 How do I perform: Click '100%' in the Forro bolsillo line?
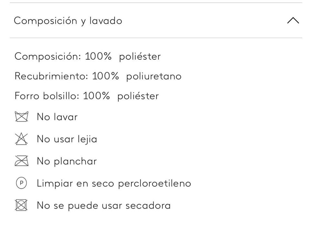[96, 96]
